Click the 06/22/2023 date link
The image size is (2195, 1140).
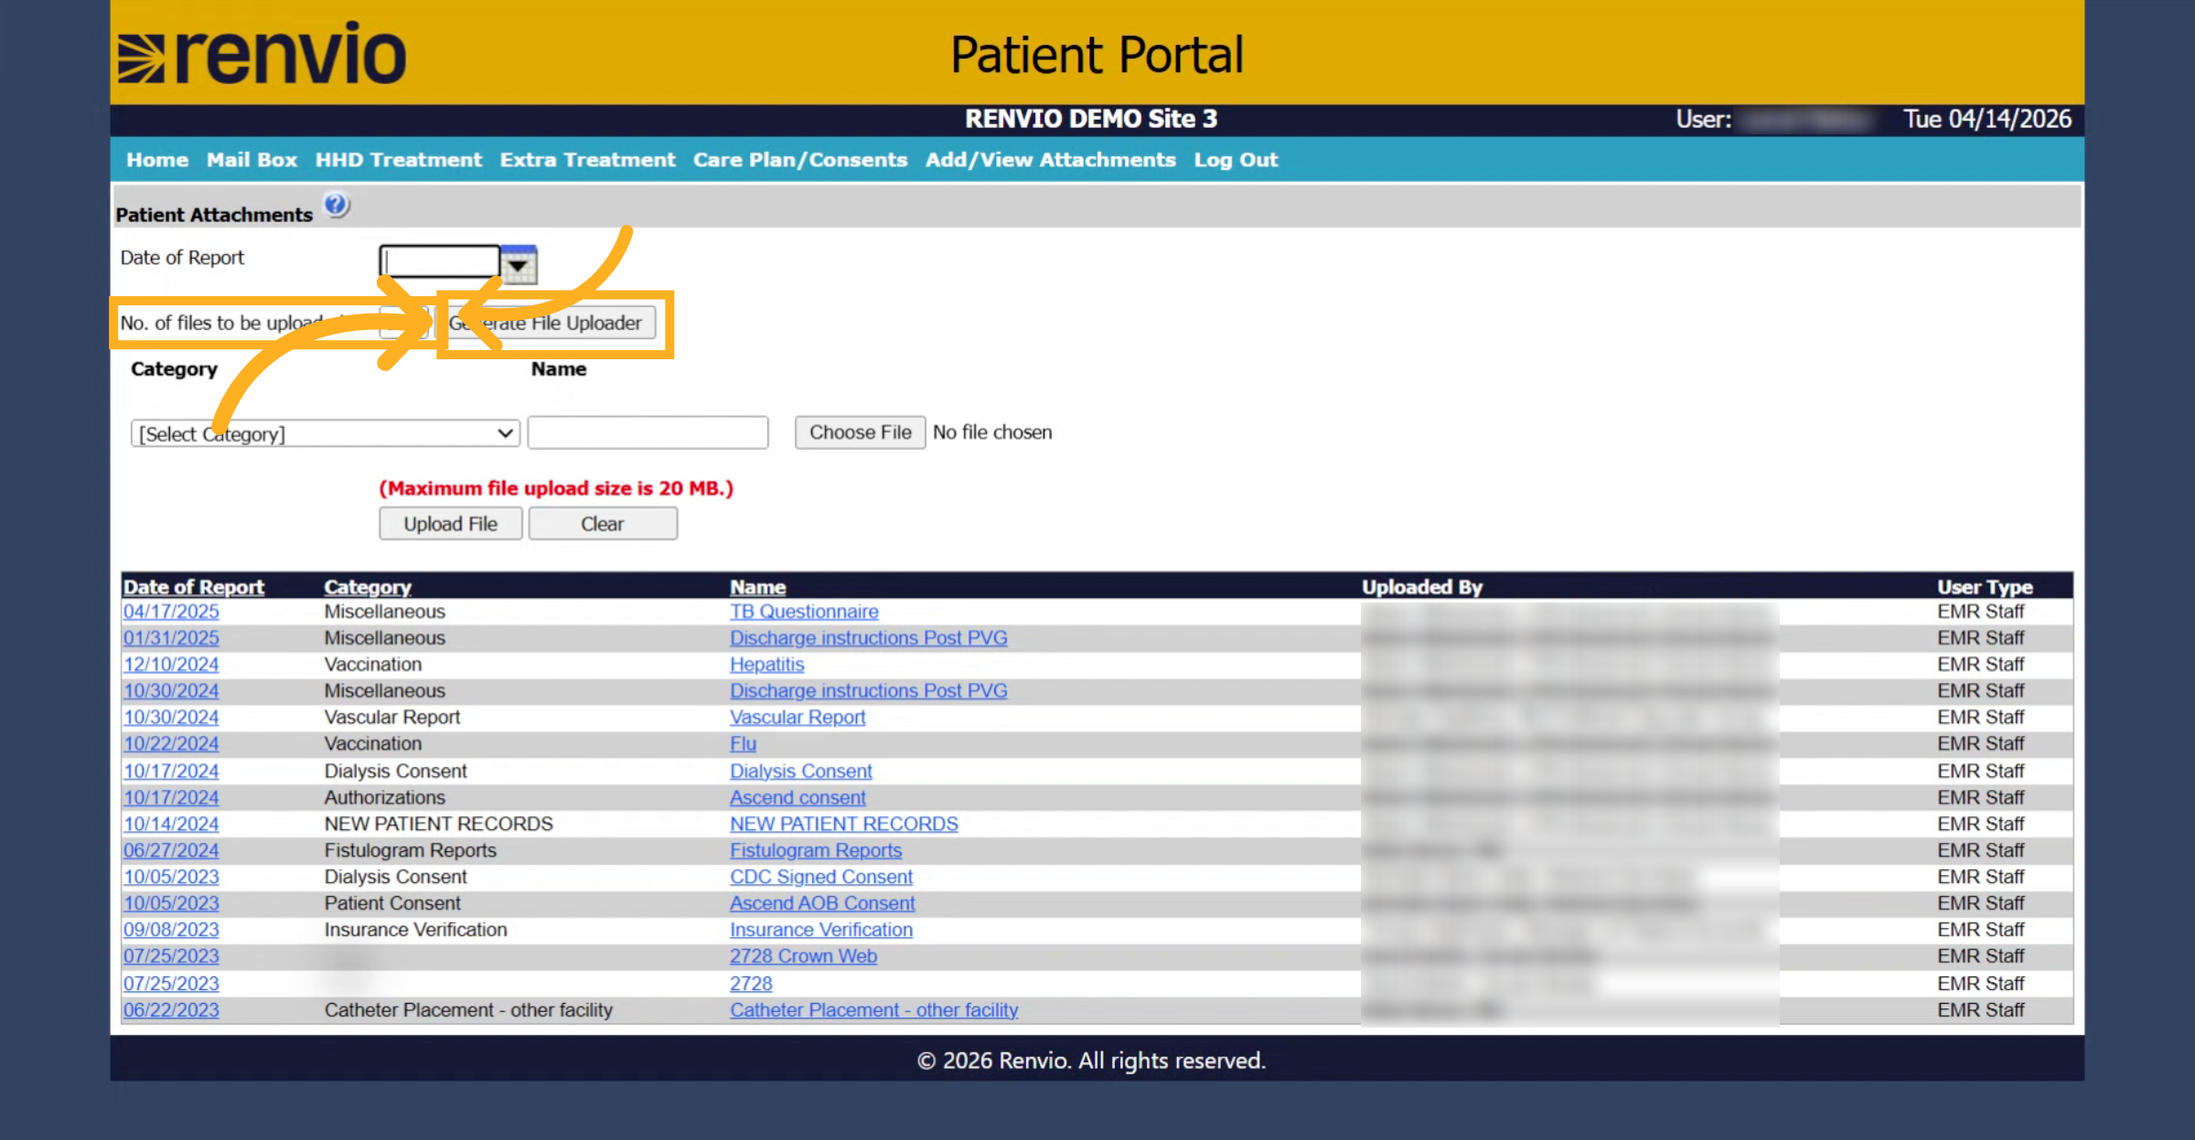tap(171, 1011)
